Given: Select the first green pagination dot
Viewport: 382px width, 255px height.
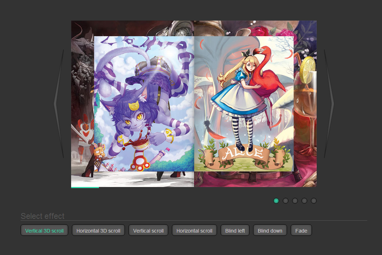Looking at the screenshot, I should tap(276, 201).
